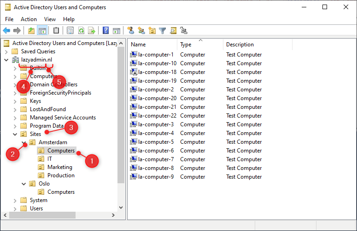The height and width of the screenshot is (231, 357).
Task: Click tree pane scroll-up arrow
Action: 121,43
